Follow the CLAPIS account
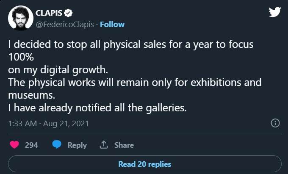288x174 pixels. (x=112, y=24)
